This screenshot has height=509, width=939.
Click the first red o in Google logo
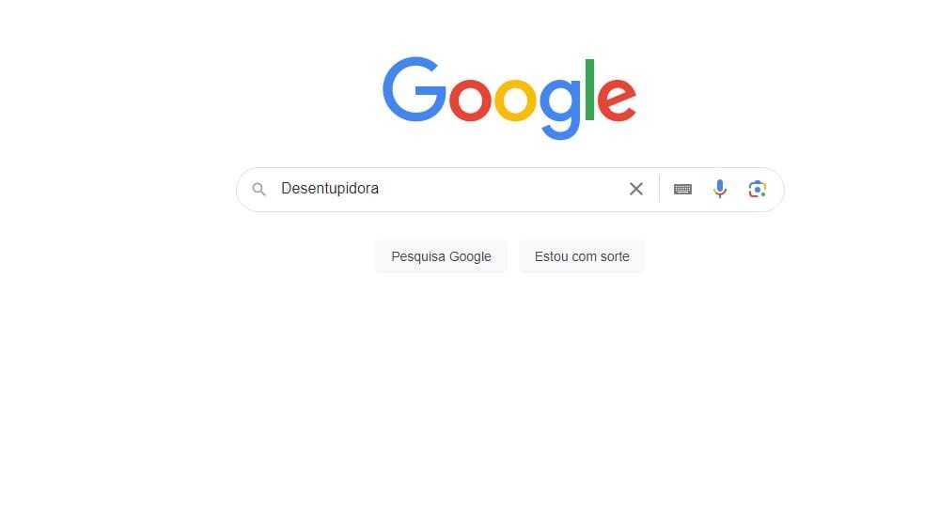[470, 99]
